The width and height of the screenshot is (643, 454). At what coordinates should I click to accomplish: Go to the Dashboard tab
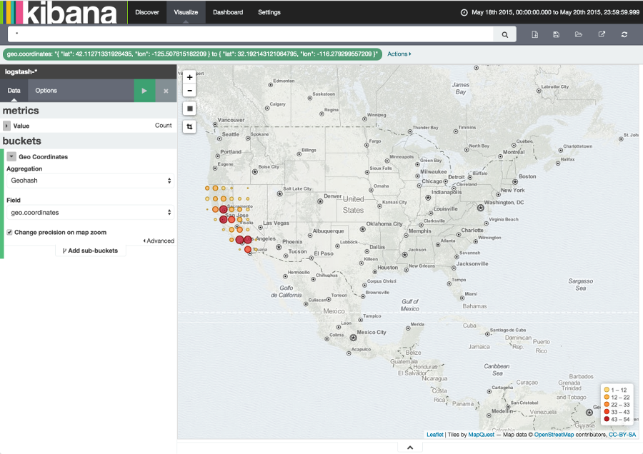click(x=229, y=12)
